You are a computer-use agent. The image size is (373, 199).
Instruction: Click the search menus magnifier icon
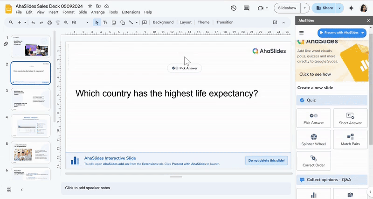pyautogui.click(x=11, y=22)
